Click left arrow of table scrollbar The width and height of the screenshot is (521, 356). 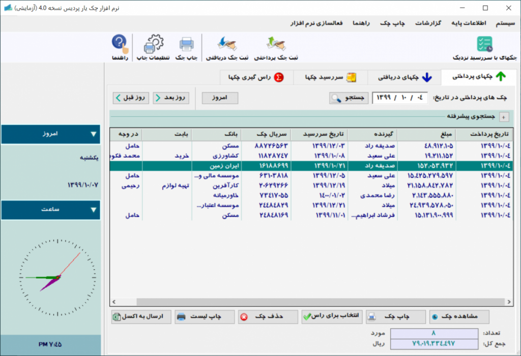[114, 302]
